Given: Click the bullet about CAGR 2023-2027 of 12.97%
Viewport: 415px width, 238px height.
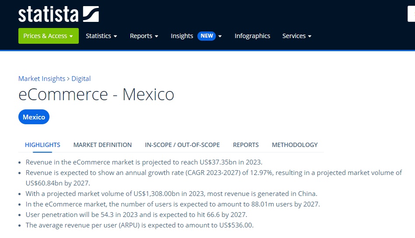Looking at the screenshot, I should click(x=214, y=178).
